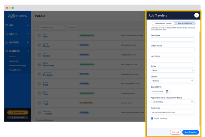Click the Add Traveler button
Viewport: 205px width, 137px height.
tap(190, 132)
